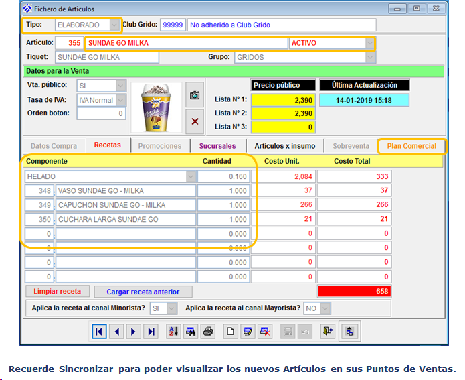Image resolution: width=465 pixels, height=380 pixels.
Task: Click the last toolbar windows icon
Action: pyautogui.click(x=350, y=332)
